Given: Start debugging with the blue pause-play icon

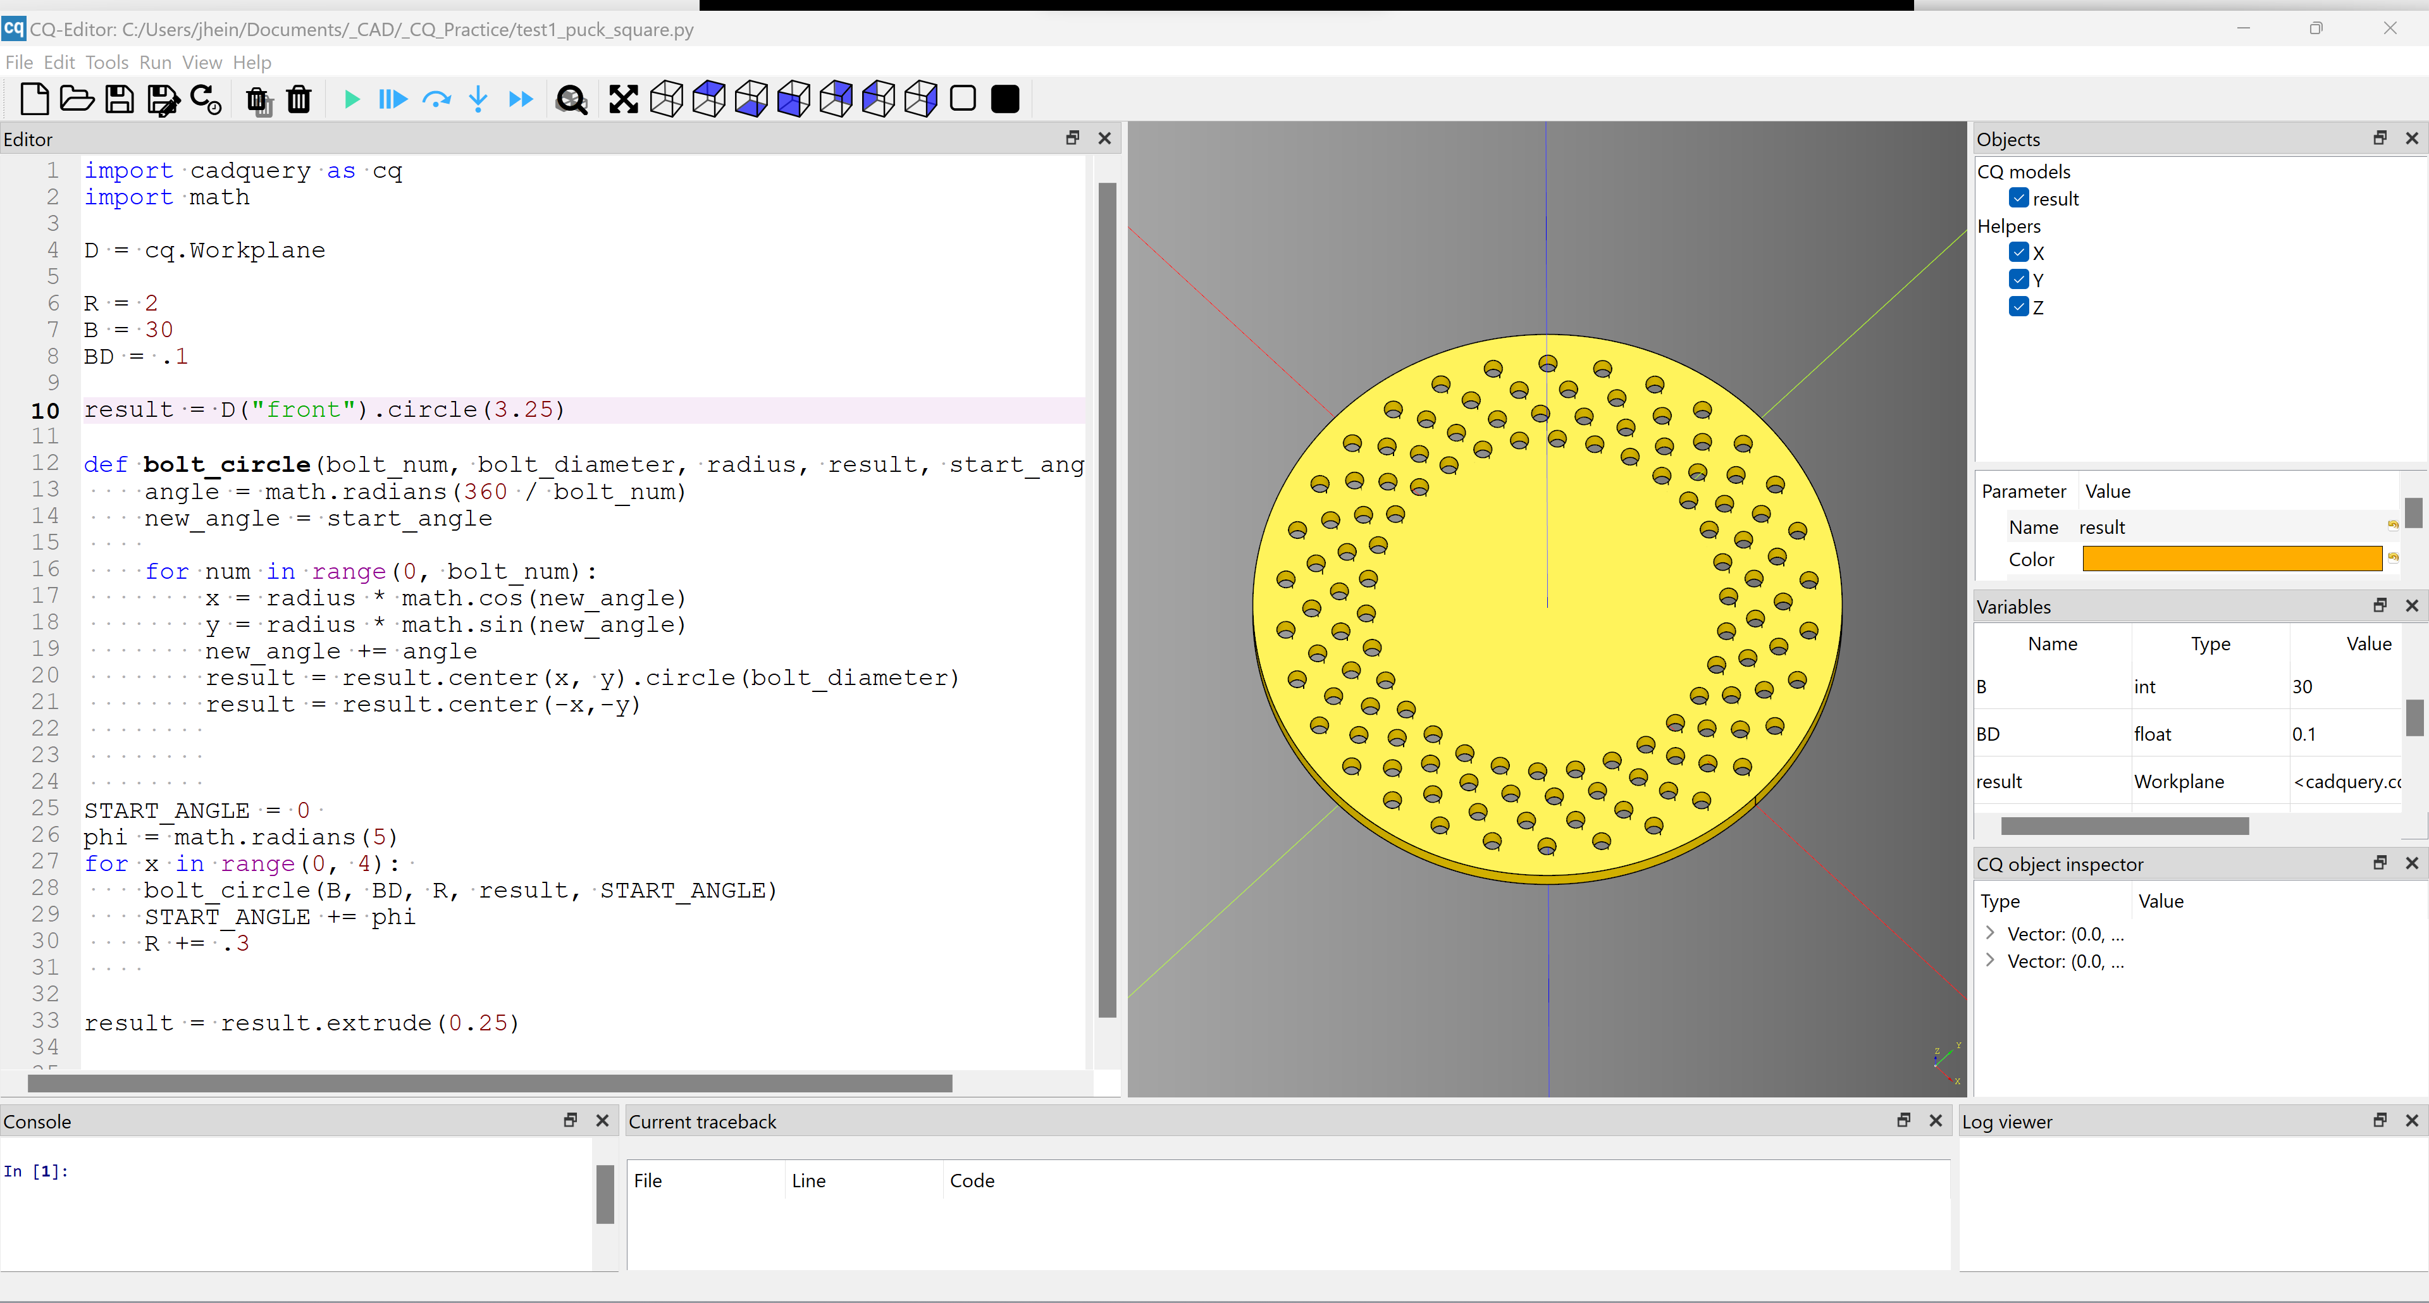Looking at the screenshot, I should (x=392, y=99).
